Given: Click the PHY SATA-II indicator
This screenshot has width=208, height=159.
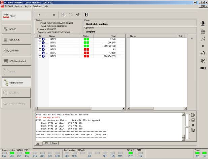Looking at the screenshot, I should pos(130,153).
